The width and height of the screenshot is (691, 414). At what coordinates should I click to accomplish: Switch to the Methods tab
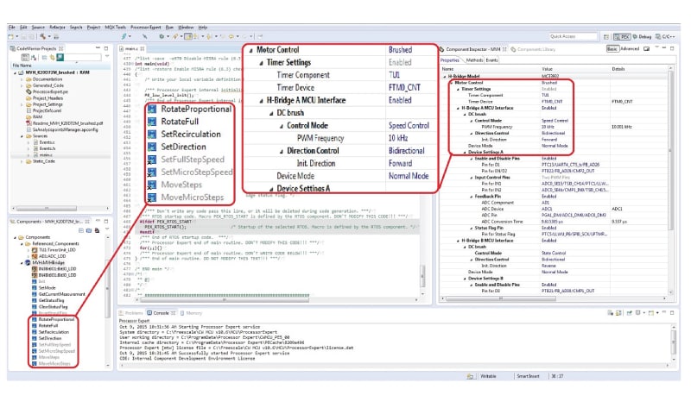(474, 60)
